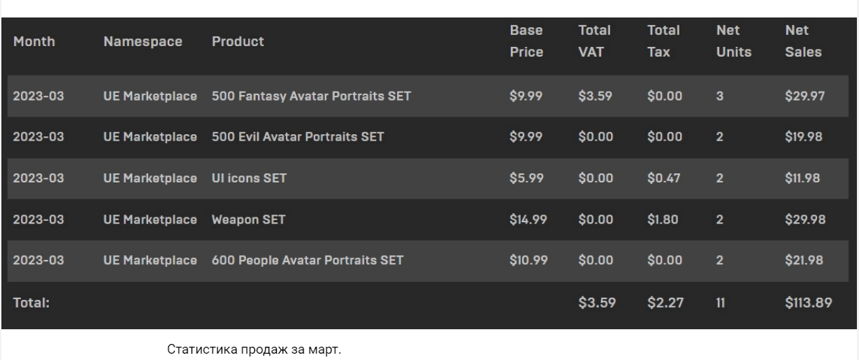Screen dimensions: 859x360
Task: Click the Namespace column header
Action: (143, 42)
